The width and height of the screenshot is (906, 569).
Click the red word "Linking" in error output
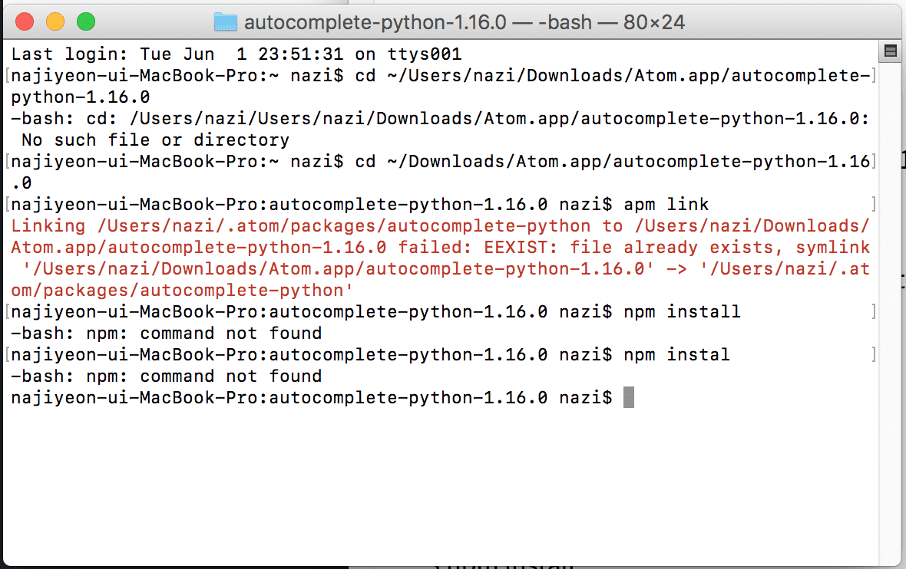coord(48,226)
